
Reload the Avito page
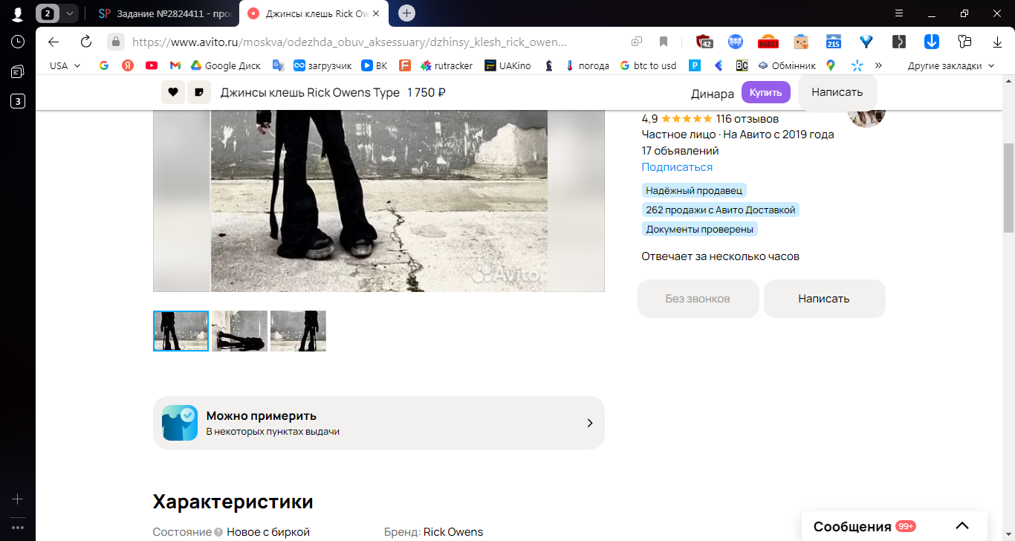(x=86, y=42)
